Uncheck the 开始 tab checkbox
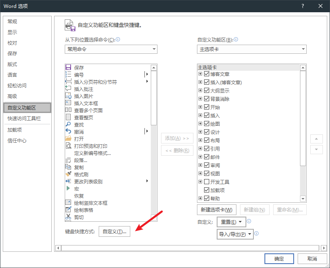 tap(206, 107)
